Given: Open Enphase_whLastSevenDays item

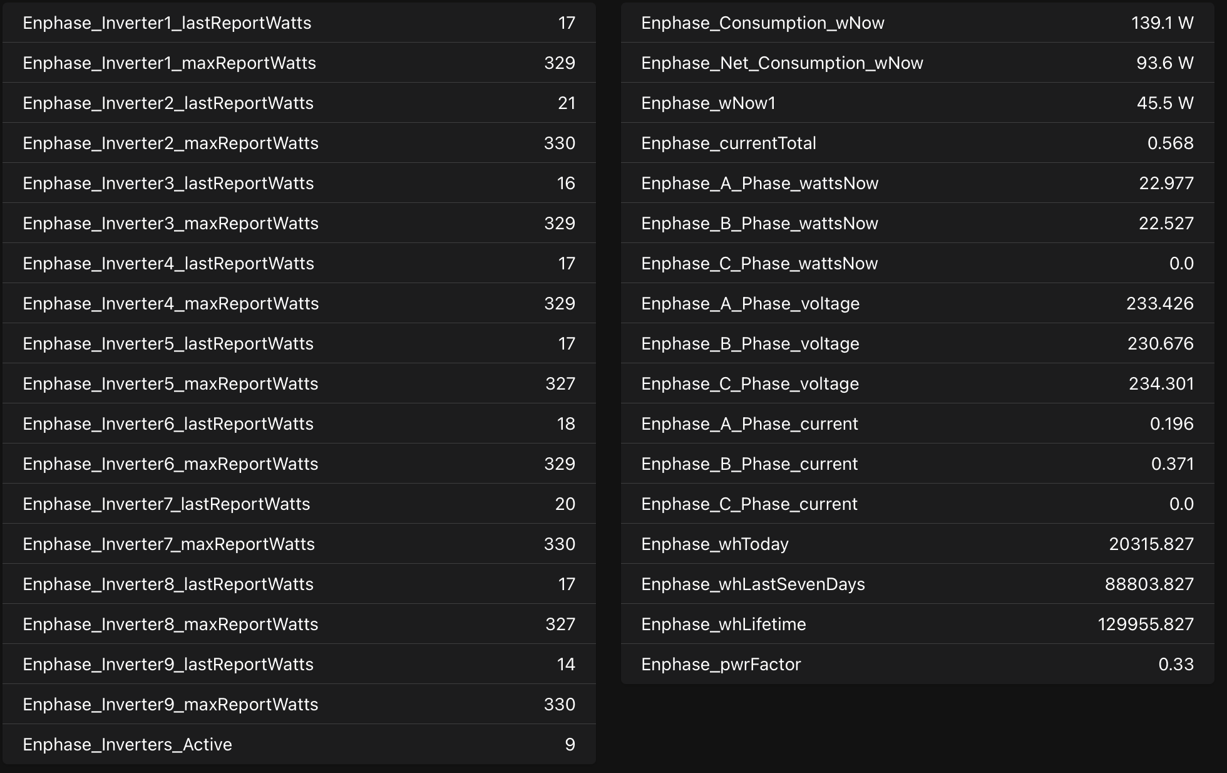Looking at the screenshot, I should (917, 584).
